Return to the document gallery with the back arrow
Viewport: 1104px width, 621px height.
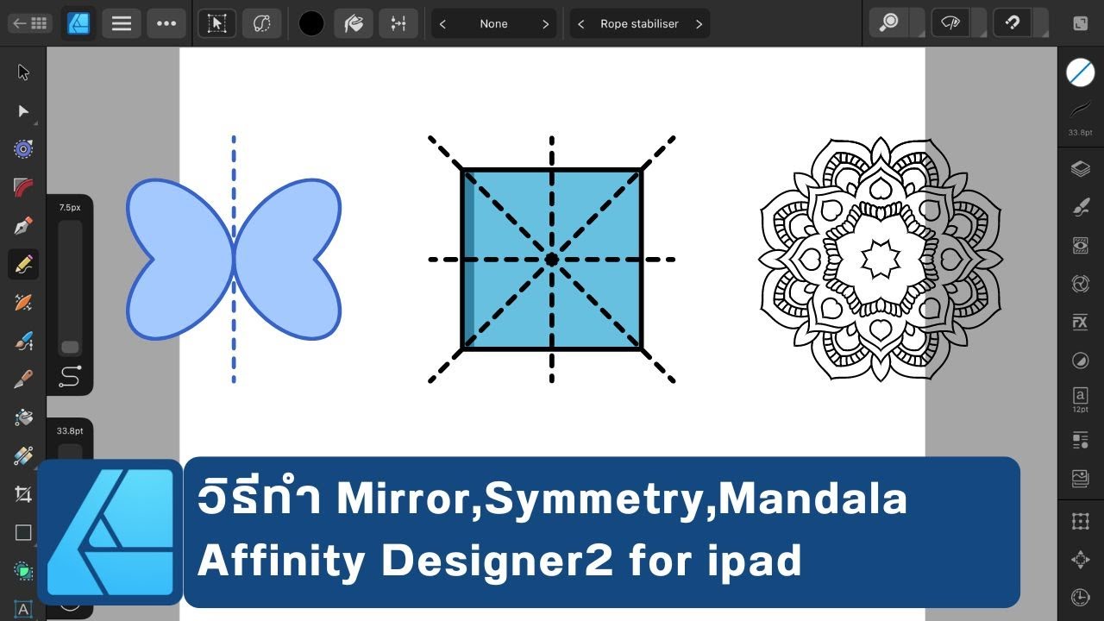(x=29, y=23)
